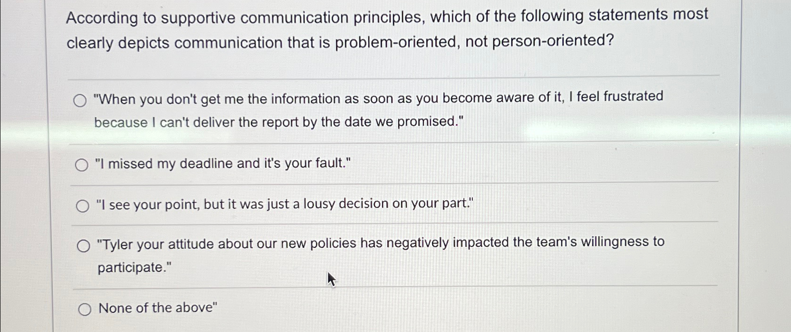Click the 'None of the above' label text

(157, 308)
